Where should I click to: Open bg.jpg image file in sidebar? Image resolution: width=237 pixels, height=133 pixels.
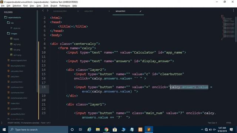pyautogui.click(x=16, y=39)
